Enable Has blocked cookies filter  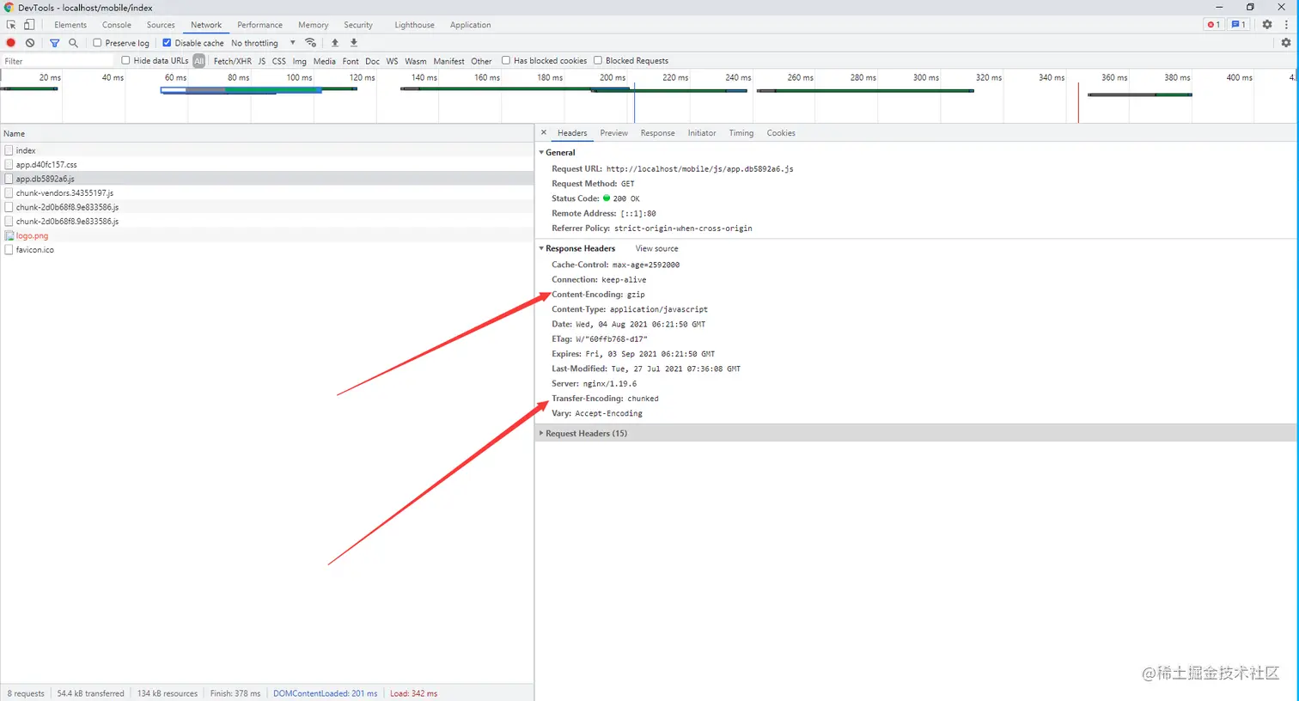[506, 61]
